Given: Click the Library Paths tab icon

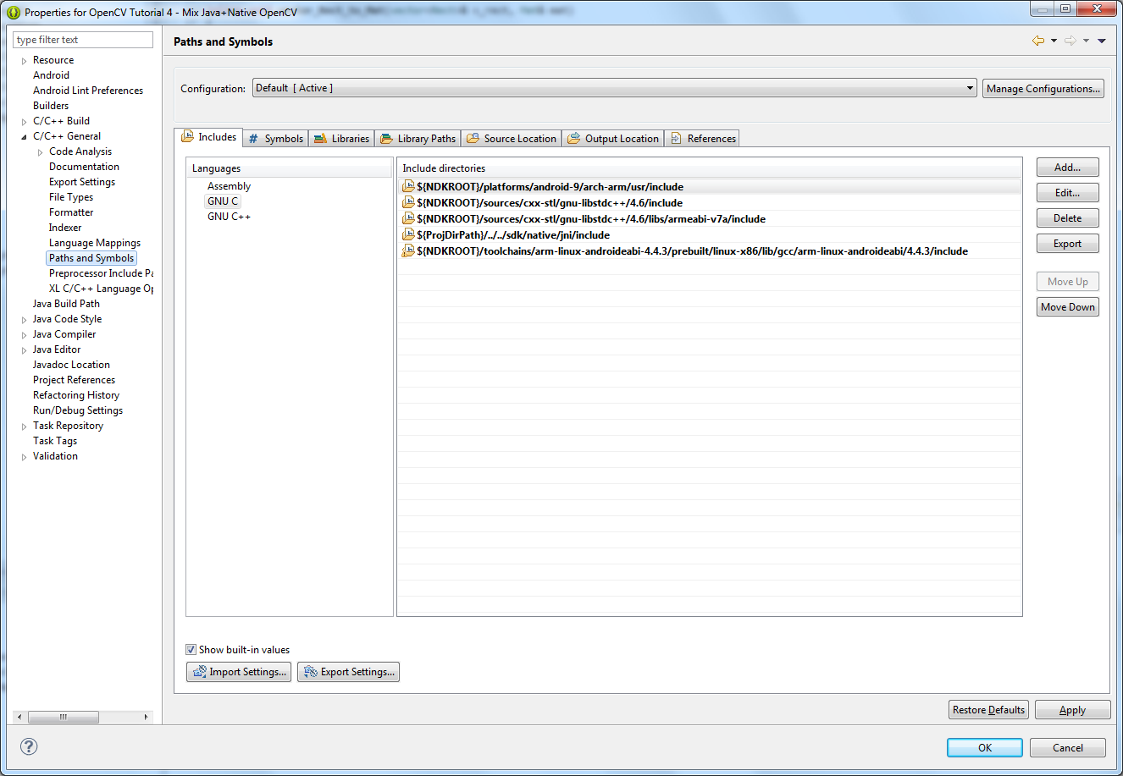Looking at the screenshot, I should pyautogui.click(x=386, y=139).
